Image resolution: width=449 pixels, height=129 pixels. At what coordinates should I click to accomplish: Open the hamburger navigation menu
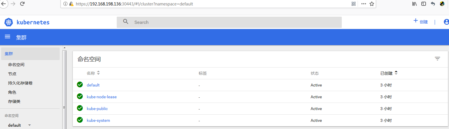pyautogui.click(x=7, y=37)
